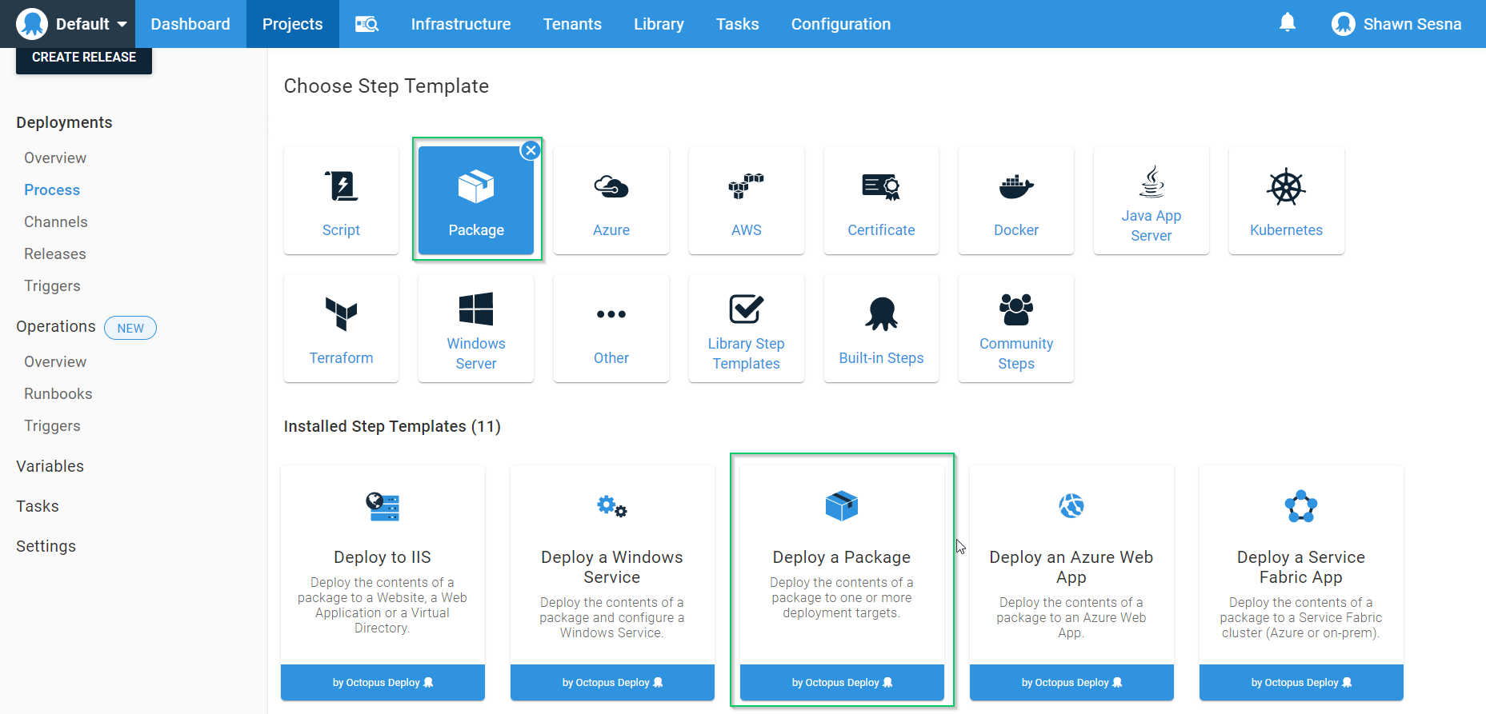The height and width of the screenshot is (714, 1486).
Task: Select the Script step template tile
Action: click(x=341, y=201)
